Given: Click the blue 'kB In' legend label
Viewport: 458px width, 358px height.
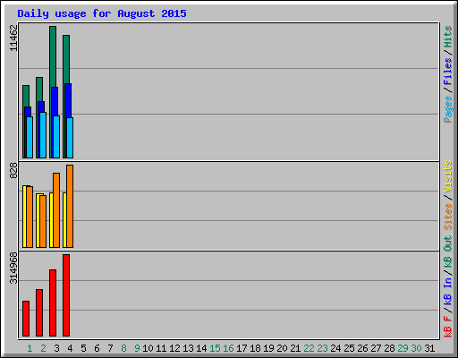Looking at the screenshot, I should (447, 292).
